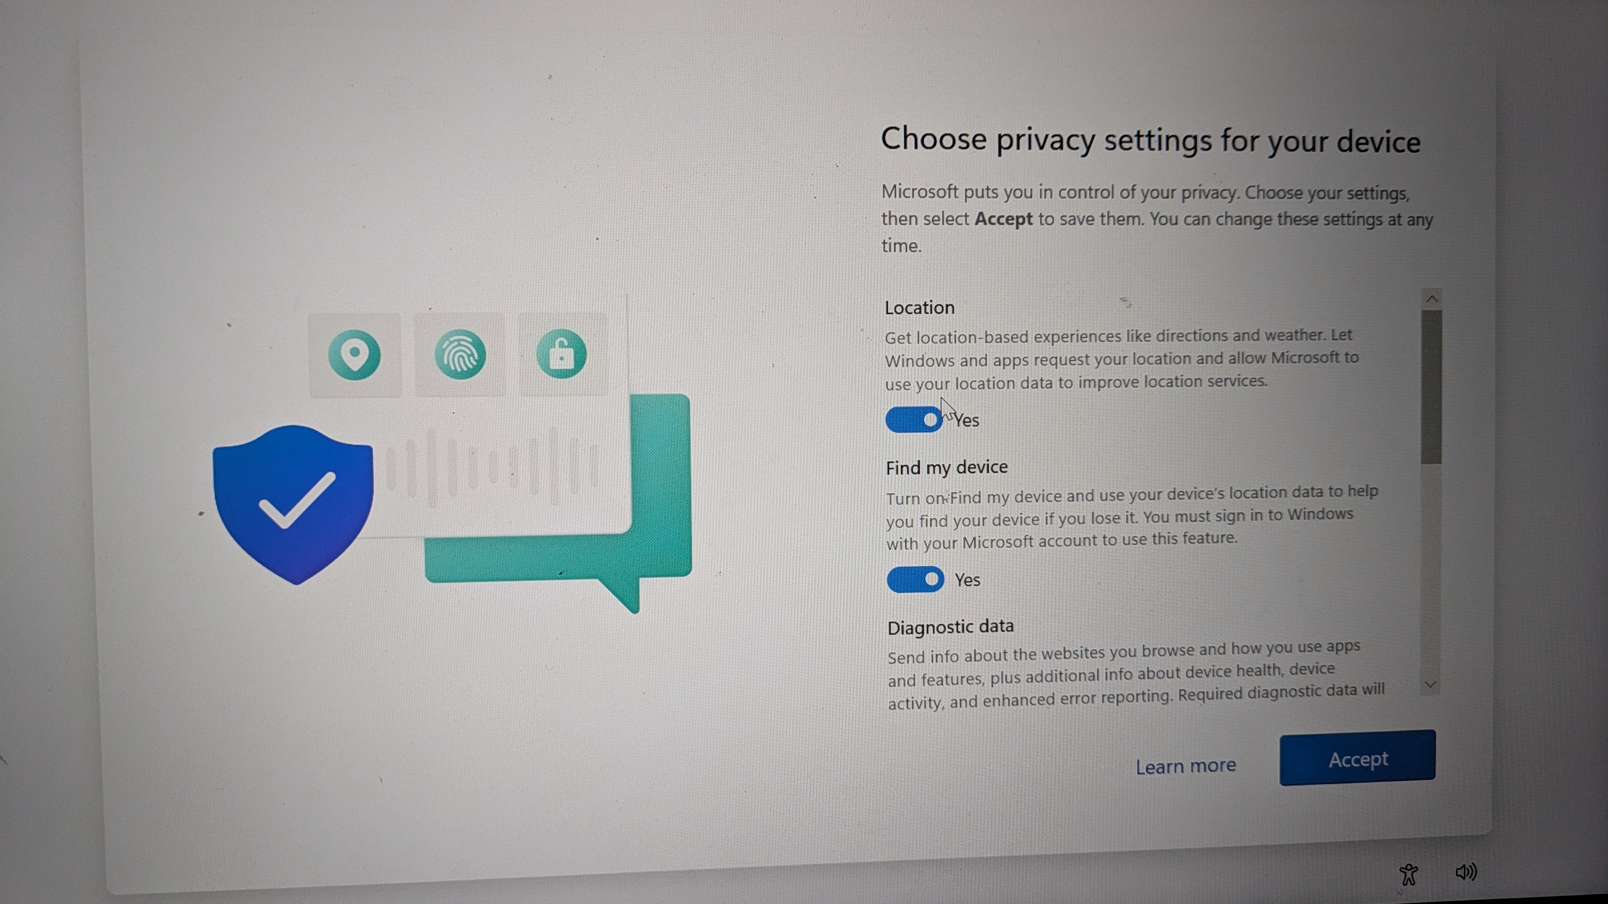Click the scroll up arrow

[x=1432, y=299]
